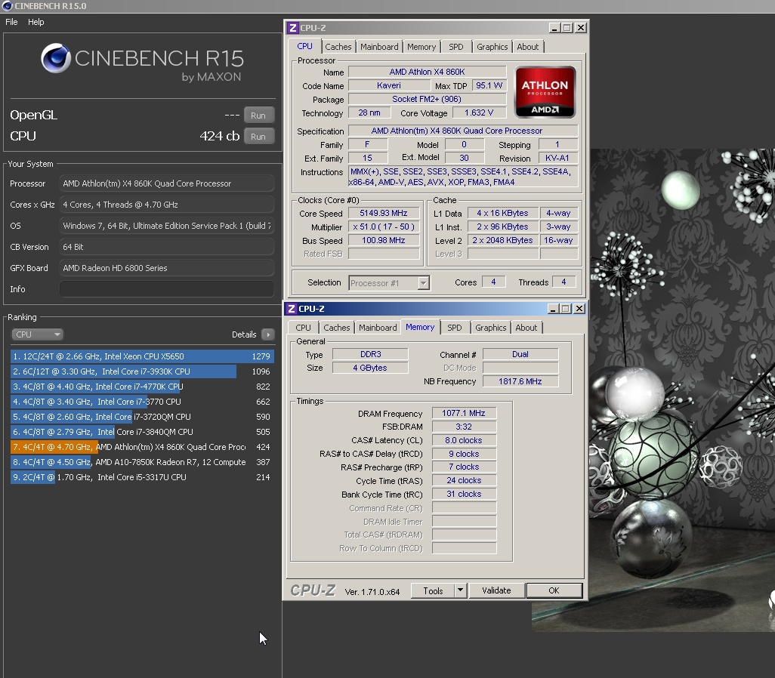The image size is (775, 678).
Task: Minimize the upper CPU-Z window
Action: (x=554, y=28)
